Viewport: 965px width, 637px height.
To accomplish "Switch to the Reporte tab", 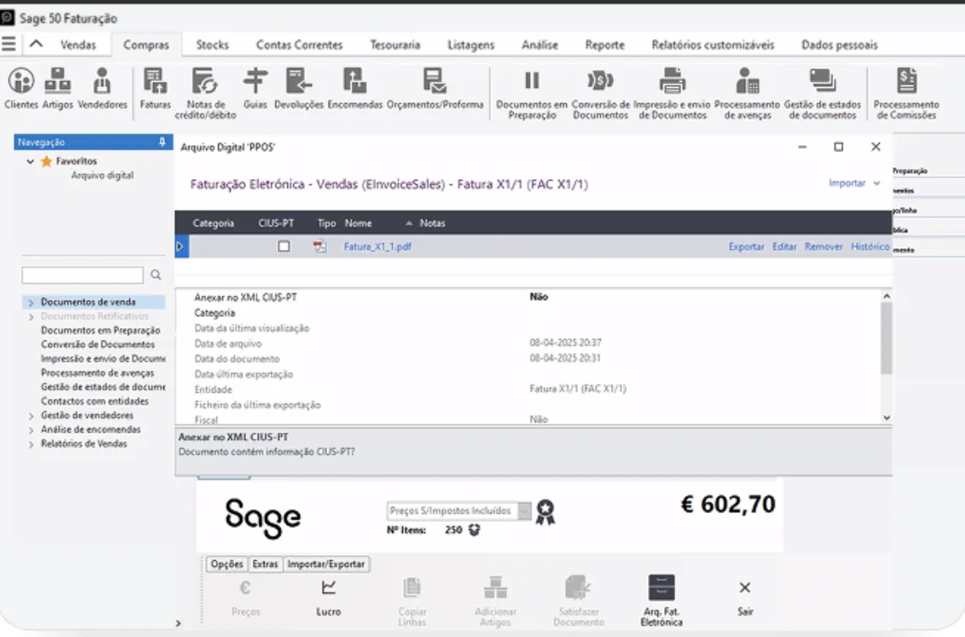I will [x=605, y=44].
